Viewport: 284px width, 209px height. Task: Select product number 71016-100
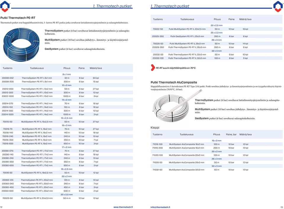coord(157,144)
